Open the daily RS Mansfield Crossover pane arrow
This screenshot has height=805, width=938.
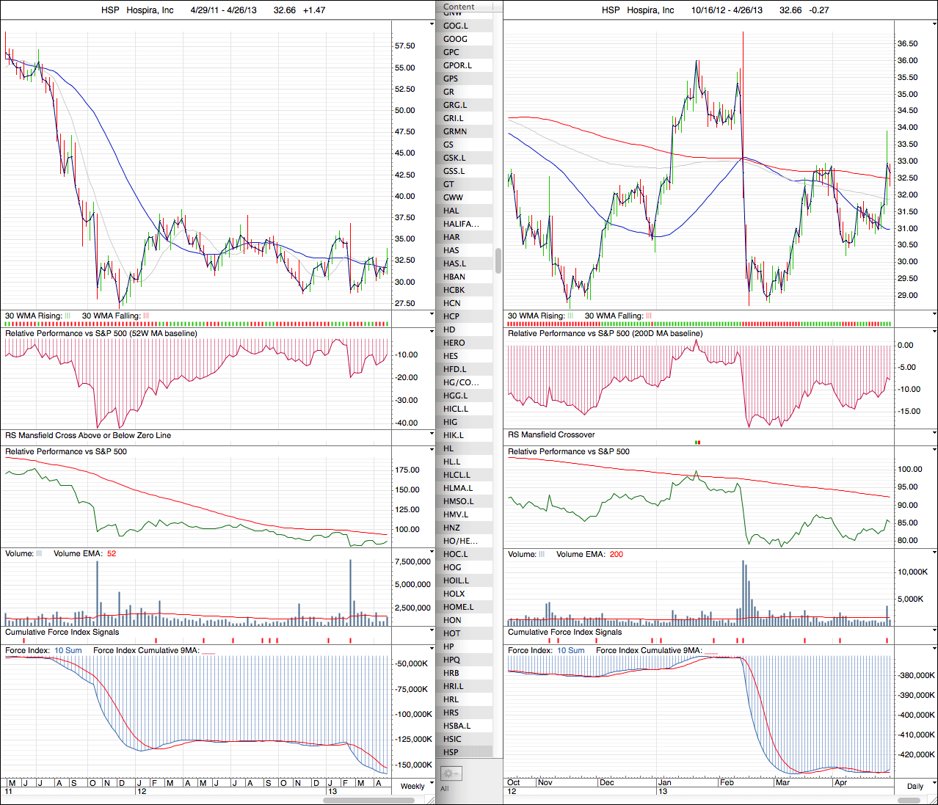click(934, 434)
